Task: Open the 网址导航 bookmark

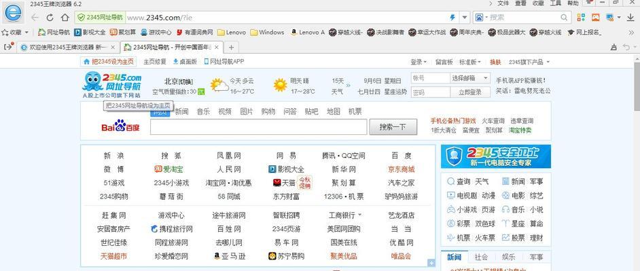Action: [x=54, y=32]
